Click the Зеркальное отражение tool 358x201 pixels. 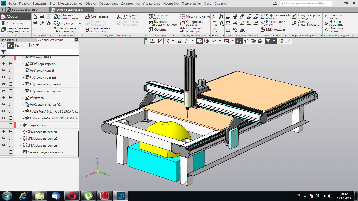65,30
